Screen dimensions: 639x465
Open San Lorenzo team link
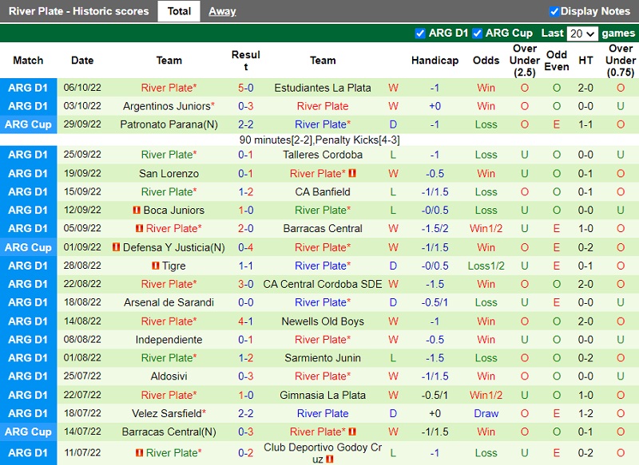pos(169,174)
